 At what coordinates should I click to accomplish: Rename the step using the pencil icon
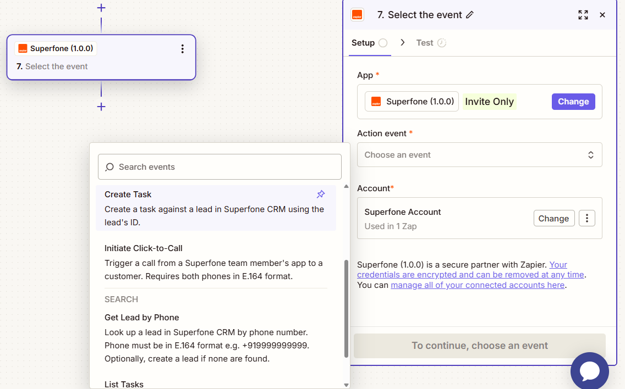470,15
